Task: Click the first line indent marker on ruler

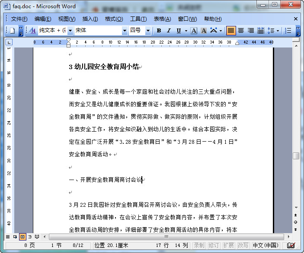Action: [x=68, y=40]
